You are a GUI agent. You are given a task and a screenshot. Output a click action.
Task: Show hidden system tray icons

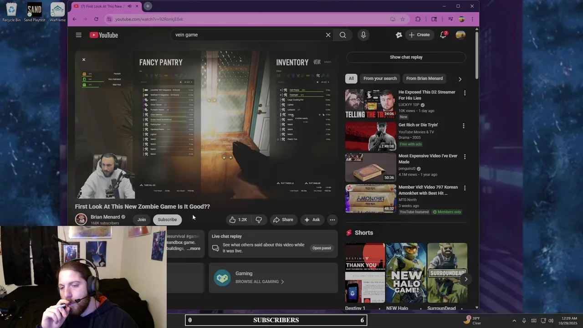(x=514, y=321)
